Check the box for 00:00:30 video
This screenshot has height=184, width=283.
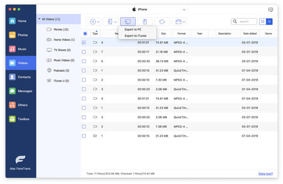pos(84,61)
